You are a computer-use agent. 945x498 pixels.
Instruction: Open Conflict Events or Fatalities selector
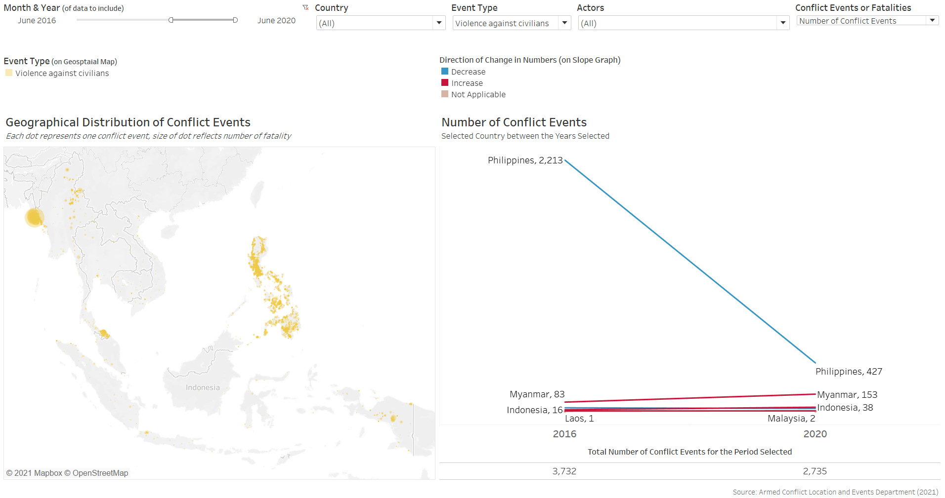point(932,20)
